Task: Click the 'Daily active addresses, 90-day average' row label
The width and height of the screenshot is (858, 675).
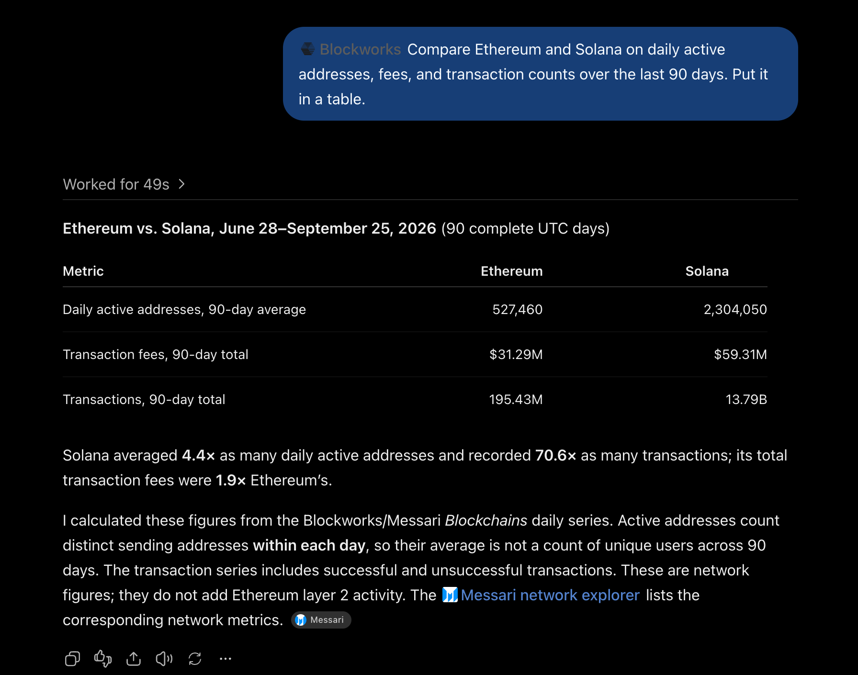Action: (184, 309)
